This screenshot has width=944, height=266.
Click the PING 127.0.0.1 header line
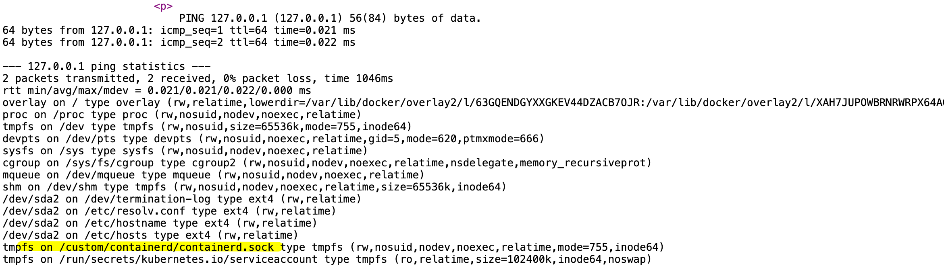tap(330, 18)
